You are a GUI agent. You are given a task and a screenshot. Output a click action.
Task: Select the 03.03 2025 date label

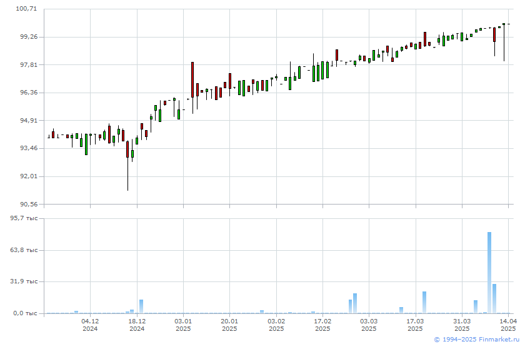coord(369,325)
